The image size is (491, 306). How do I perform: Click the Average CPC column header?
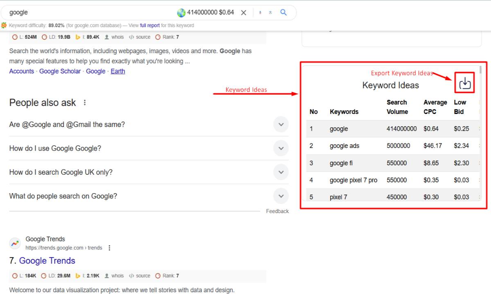click(435, 107)
